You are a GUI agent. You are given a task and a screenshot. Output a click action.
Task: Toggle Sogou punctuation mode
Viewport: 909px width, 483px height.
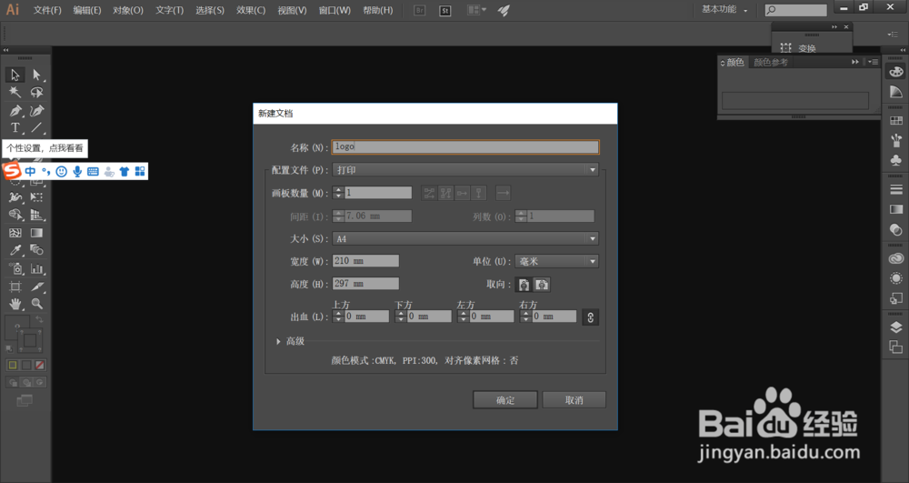coord(45,171)
